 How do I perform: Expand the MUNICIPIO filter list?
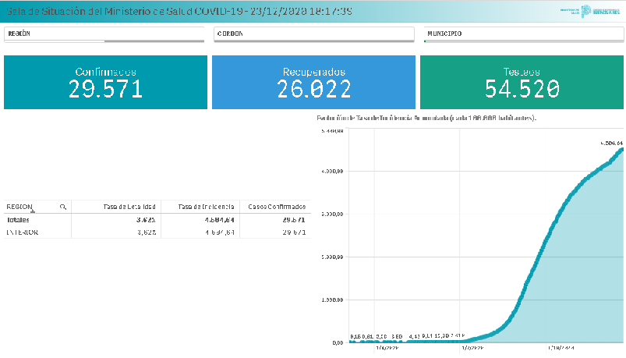click(522, 34)
